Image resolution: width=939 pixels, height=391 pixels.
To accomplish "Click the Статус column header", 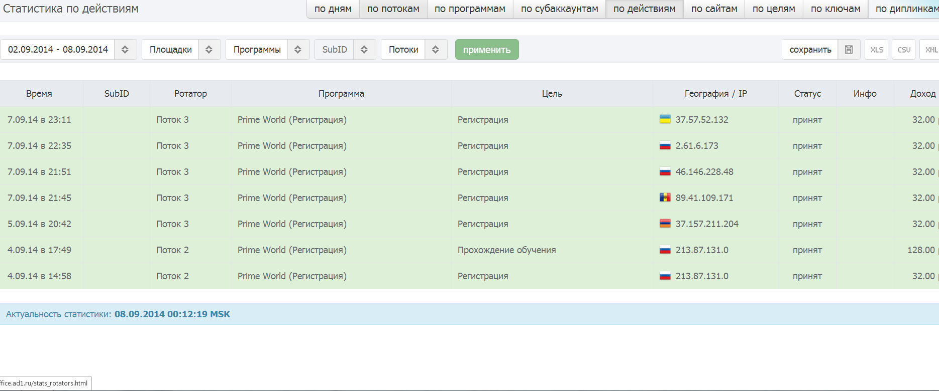I will tap(807, 94).
